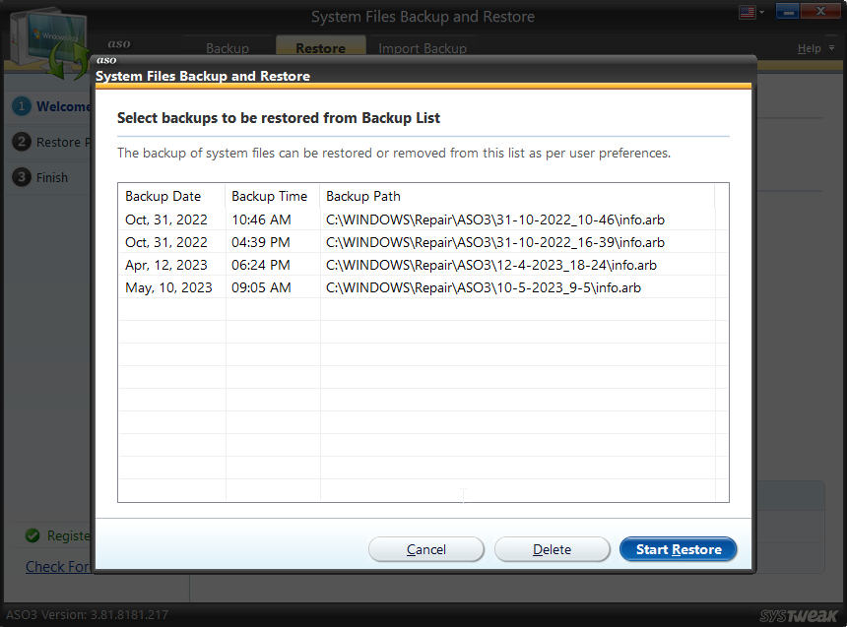Select the Finish step number icon
This screenshot has height=627, width=847.
tap(24, 177)
